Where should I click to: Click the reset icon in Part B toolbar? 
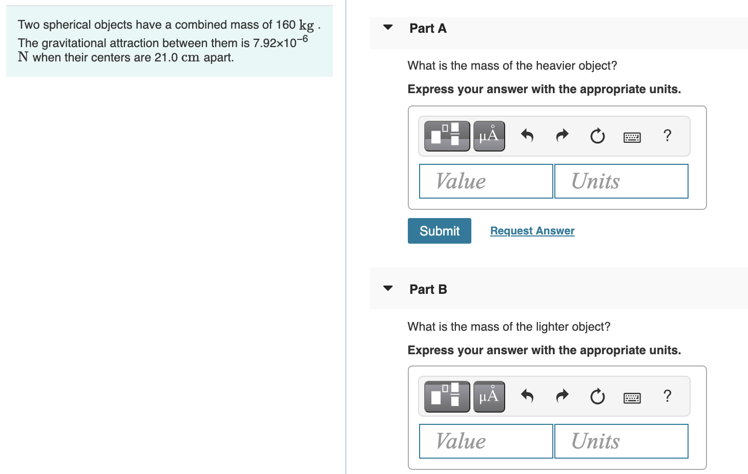coord(597,396)
